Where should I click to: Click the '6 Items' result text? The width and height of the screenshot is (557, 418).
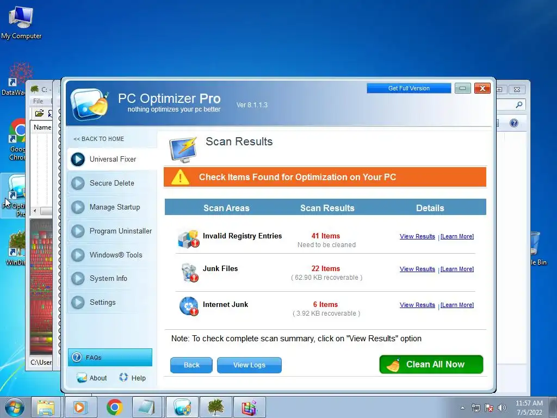click(x=325, y=305)
